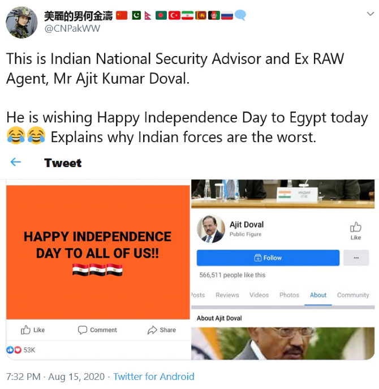
Task: Click the back arrow next to Tweet
Action: click(x=16, y=162)
